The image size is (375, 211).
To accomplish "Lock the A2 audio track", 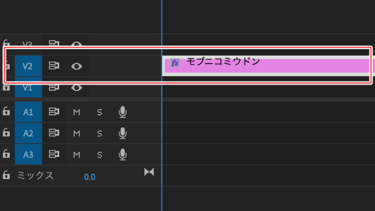I will (7, 132).
